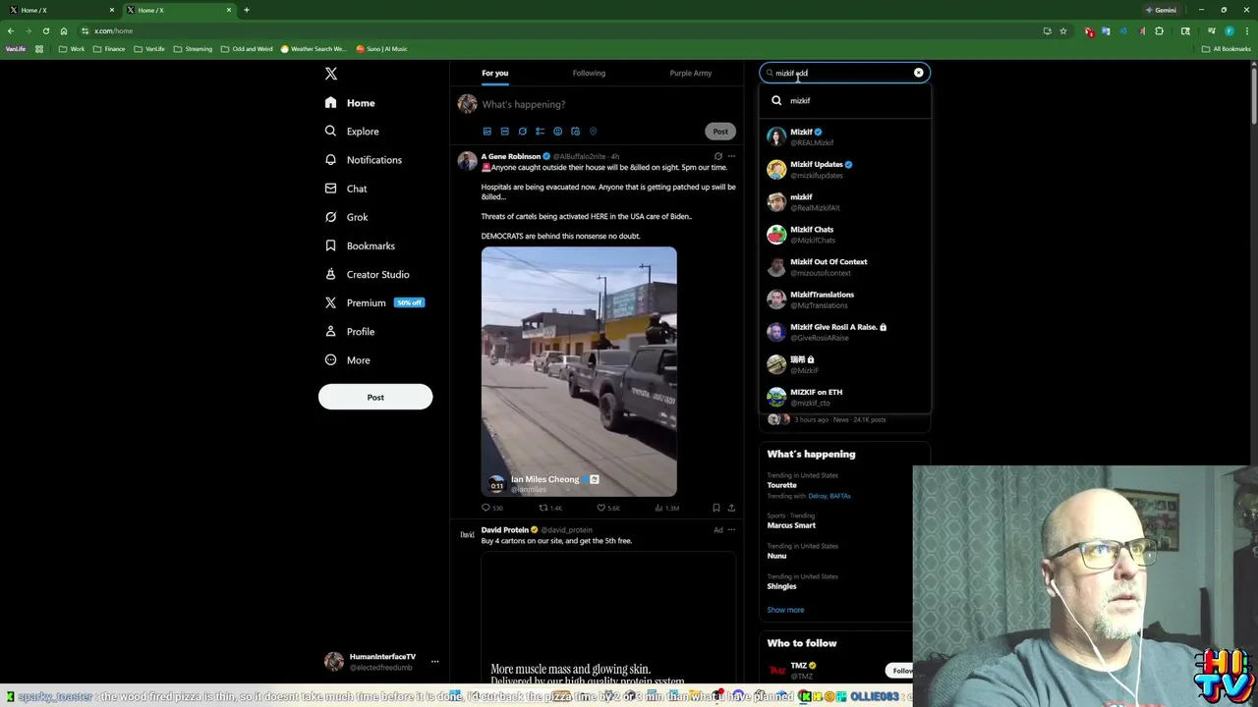The height and width of the screenshot is (707, 1258).
Task: Schedule the post with calendar icon
Action: pyautogui.click(x=575, y=132)
